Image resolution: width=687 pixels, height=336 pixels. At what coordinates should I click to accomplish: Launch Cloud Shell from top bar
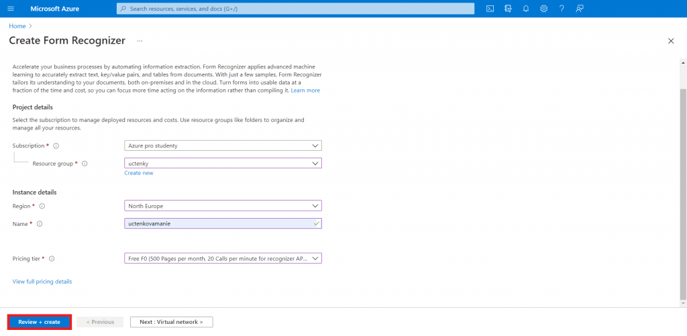pos(490,8)
